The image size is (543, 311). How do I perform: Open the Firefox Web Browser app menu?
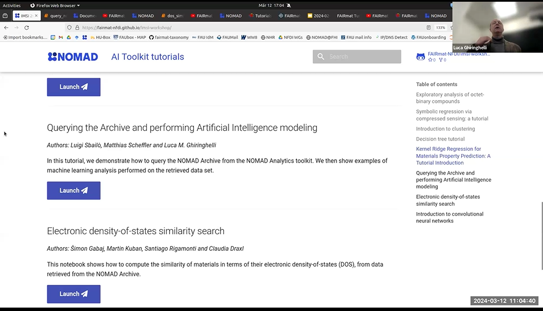(x=55, y=5)
